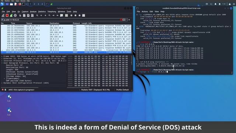Expand Dynamic Host Configuration Protocol row

[2, 83]
